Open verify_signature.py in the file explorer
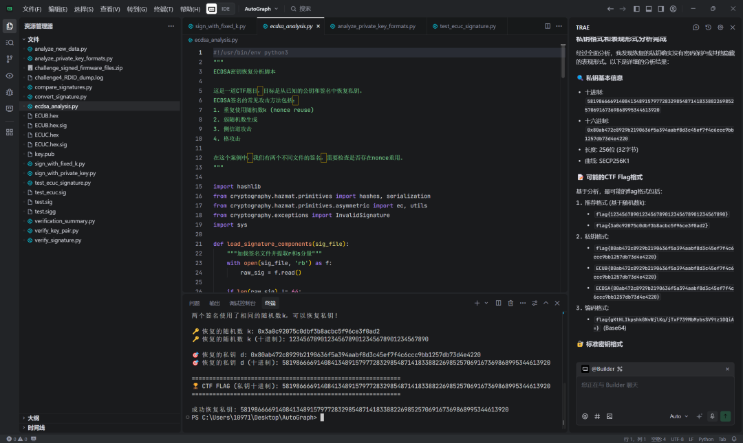This screenshot has height=443, width=743. coord(58,240)
